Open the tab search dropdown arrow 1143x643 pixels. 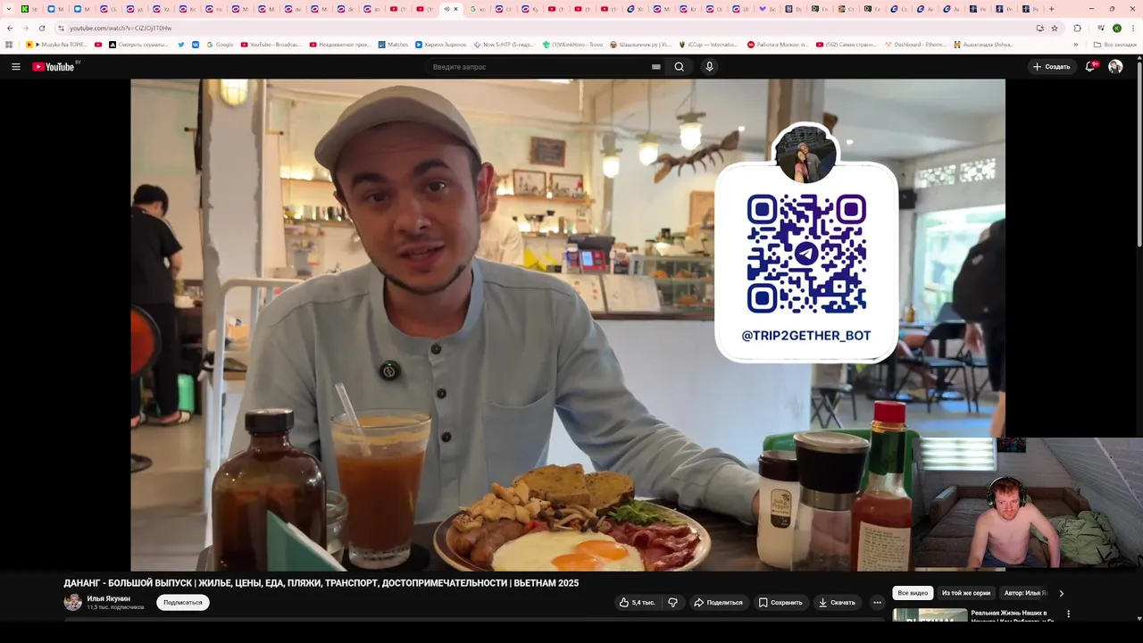click(x=8, y=9)
